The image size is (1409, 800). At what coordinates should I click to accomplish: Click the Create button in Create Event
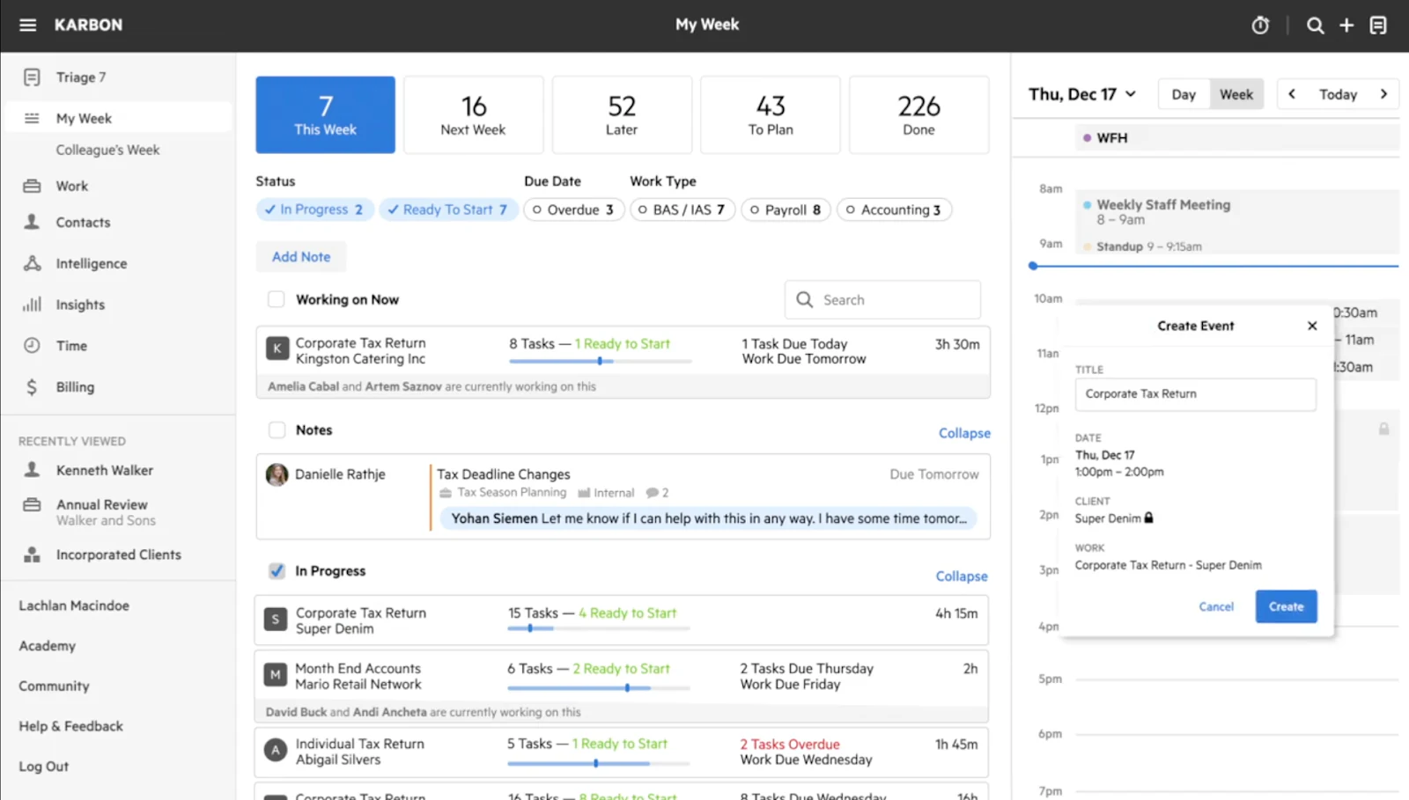(1286, 606)
